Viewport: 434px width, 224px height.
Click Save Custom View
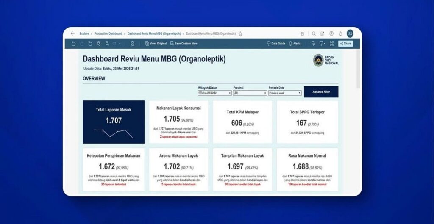pyautogui.click(x=184, y=44)
